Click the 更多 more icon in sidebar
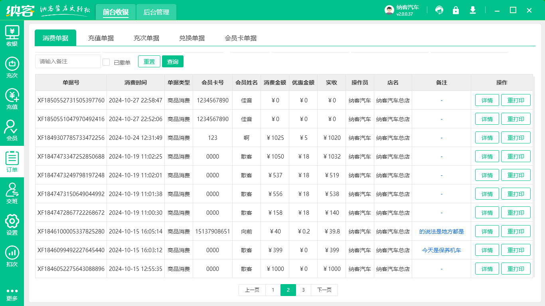 (12, 294)
